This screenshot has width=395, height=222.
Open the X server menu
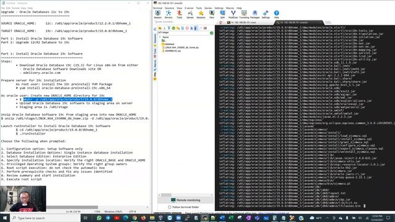click(x=189, y=8)
